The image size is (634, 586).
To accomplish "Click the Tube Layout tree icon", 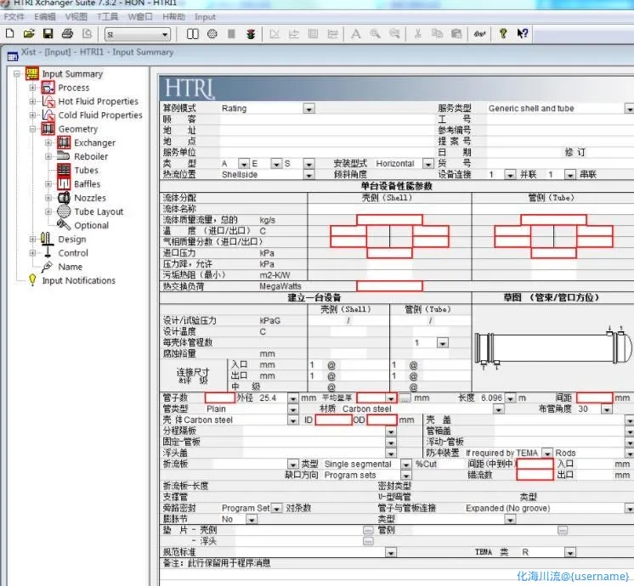I will tap(64, 211).
